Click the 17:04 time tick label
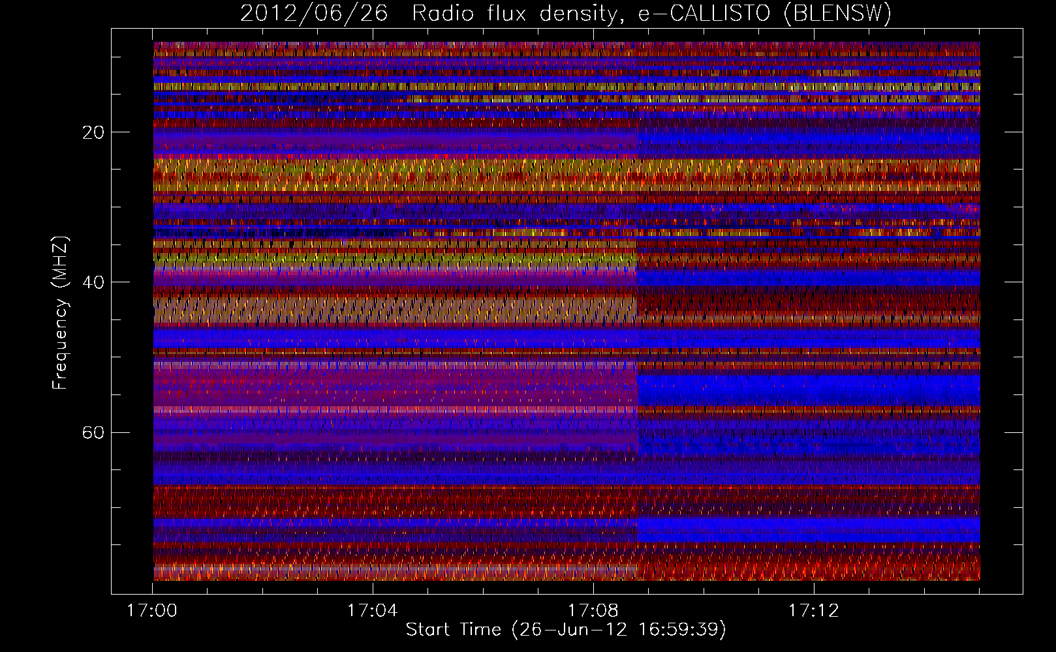The height and width of the screenshot is (652, 1056). click(x=373, y=611)
